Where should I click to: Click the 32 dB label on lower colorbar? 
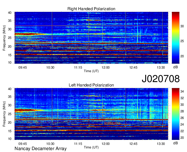pyautogui.click(x=182, y=98)
